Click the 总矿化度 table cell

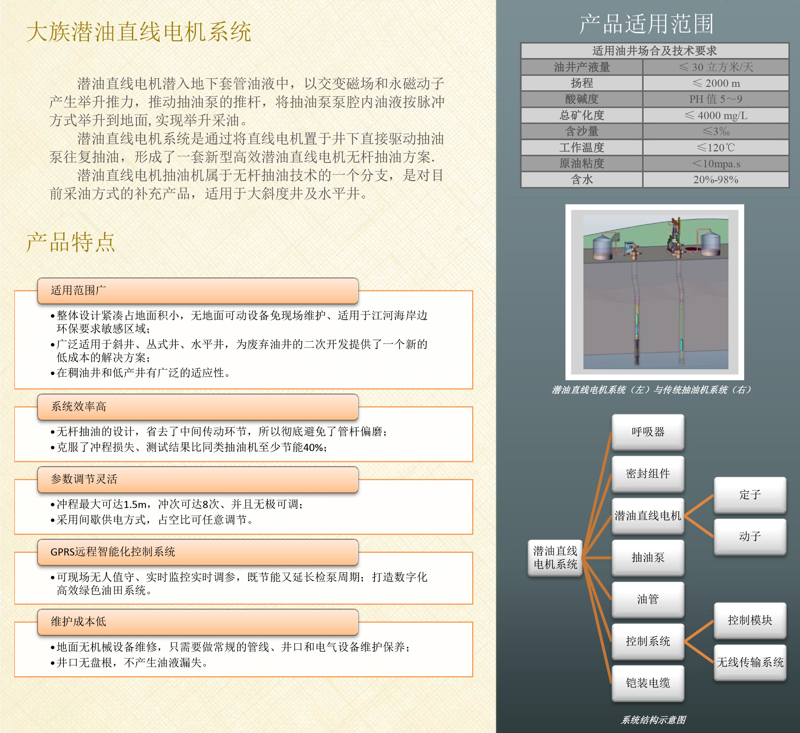(582, 115)
